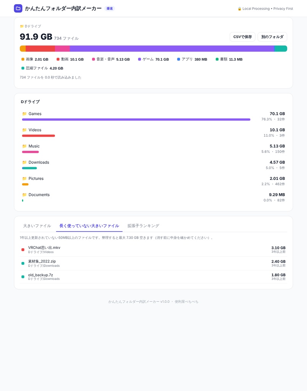
Task: Click the teal marker beside old_backup.7z
Action: tap(23, 276)
